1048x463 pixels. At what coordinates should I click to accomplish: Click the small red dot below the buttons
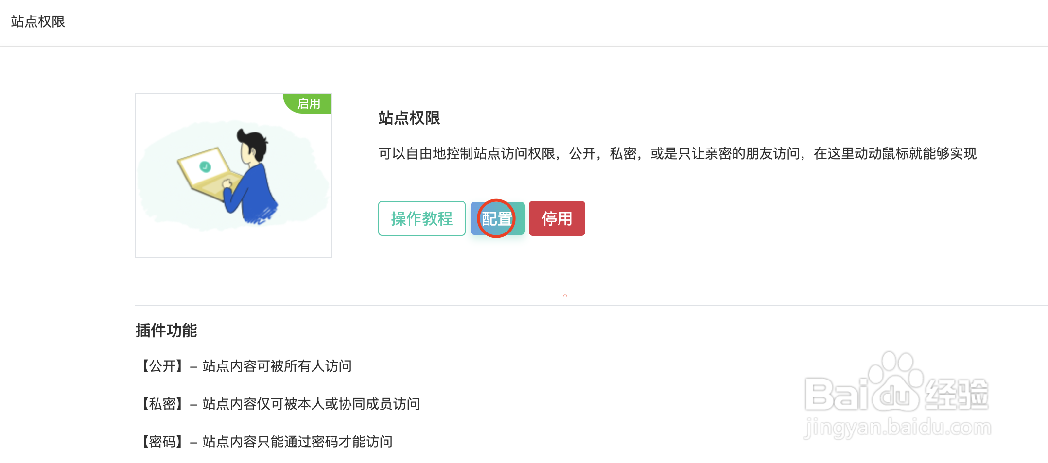[565, 295]
